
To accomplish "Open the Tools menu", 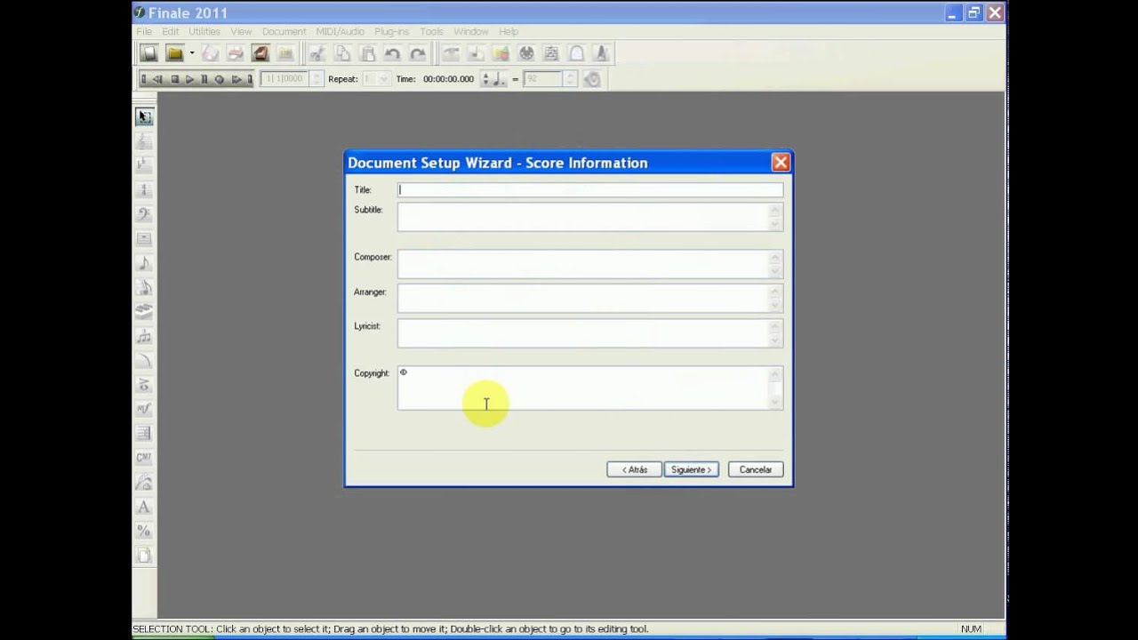I will pos(431,31).
